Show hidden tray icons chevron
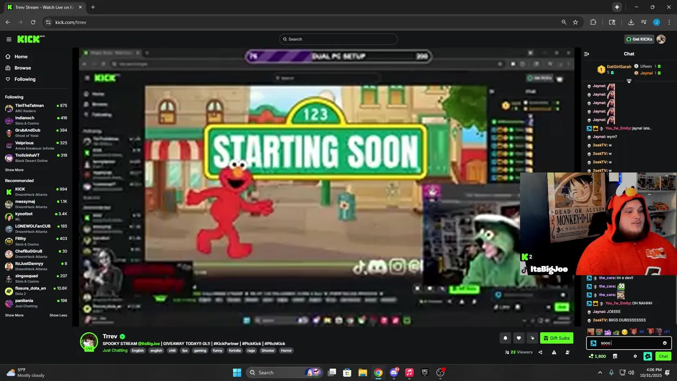The height and width of the screenshot is (381, 677). click(600, 373)
